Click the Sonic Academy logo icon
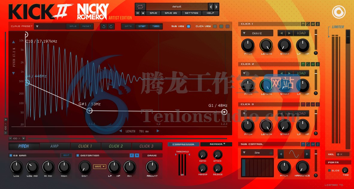This screenshot has height=189, width=354. (339, 12)
